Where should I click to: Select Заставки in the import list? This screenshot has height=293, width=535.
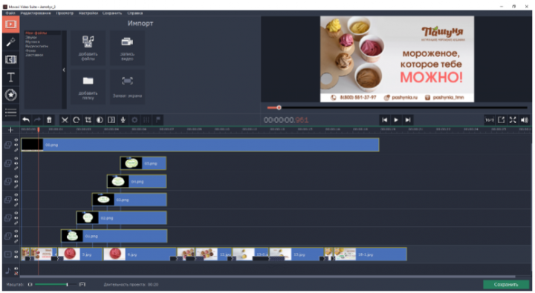tap(34, 55)
